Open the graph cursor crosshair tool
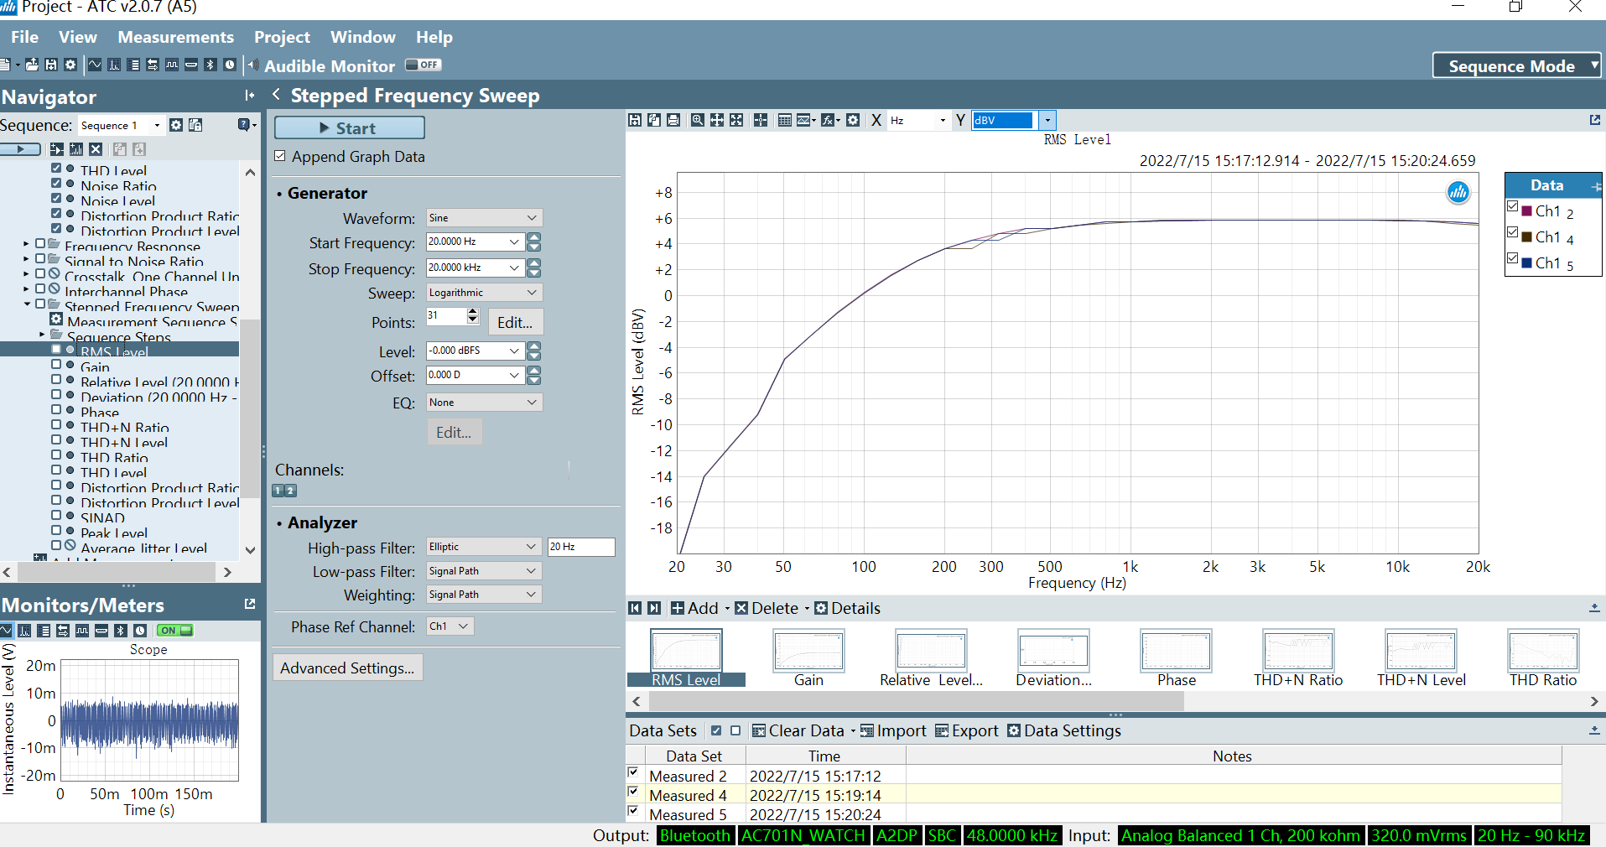The width and height of the screenshot is (1606, 847). pos(761,120)
